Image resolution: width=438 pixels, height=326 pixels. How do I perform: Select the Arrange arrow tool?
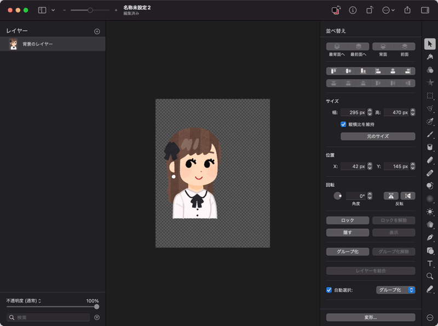point(430,44)
